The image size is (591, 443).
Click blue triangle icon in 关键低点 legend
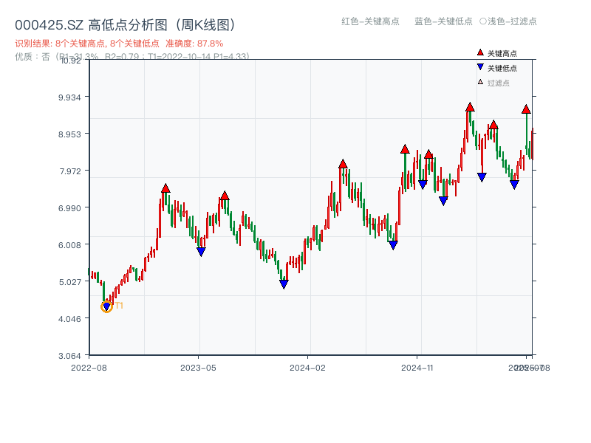[x=480, y=67]
